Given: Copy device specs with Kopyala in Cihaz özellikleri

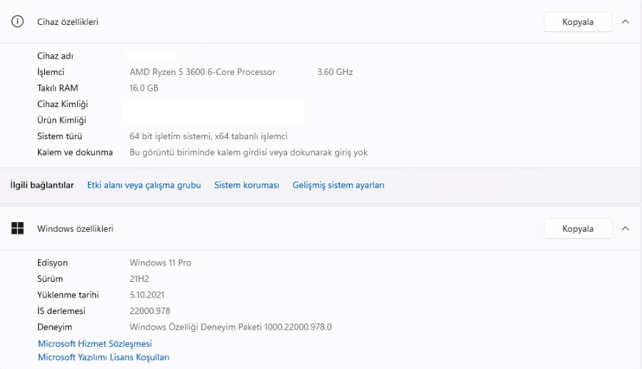Looking at the screenshot, I should click(x=578, y=21).
